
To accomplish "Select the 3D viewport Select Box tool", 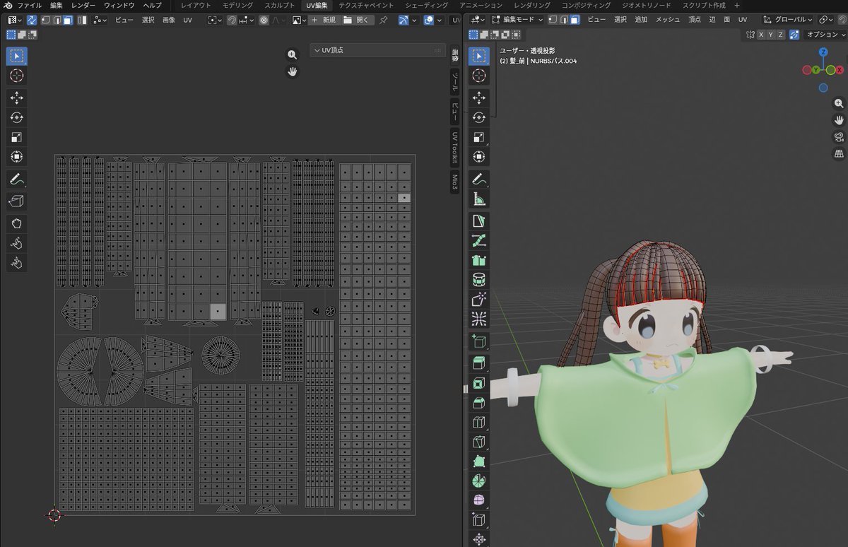I will 479,55.
